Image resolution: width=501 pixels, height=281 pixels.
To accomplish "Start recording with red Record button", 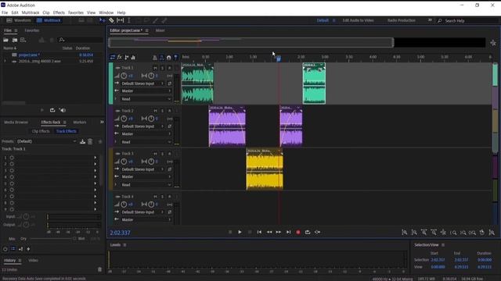I will (298, 233).
